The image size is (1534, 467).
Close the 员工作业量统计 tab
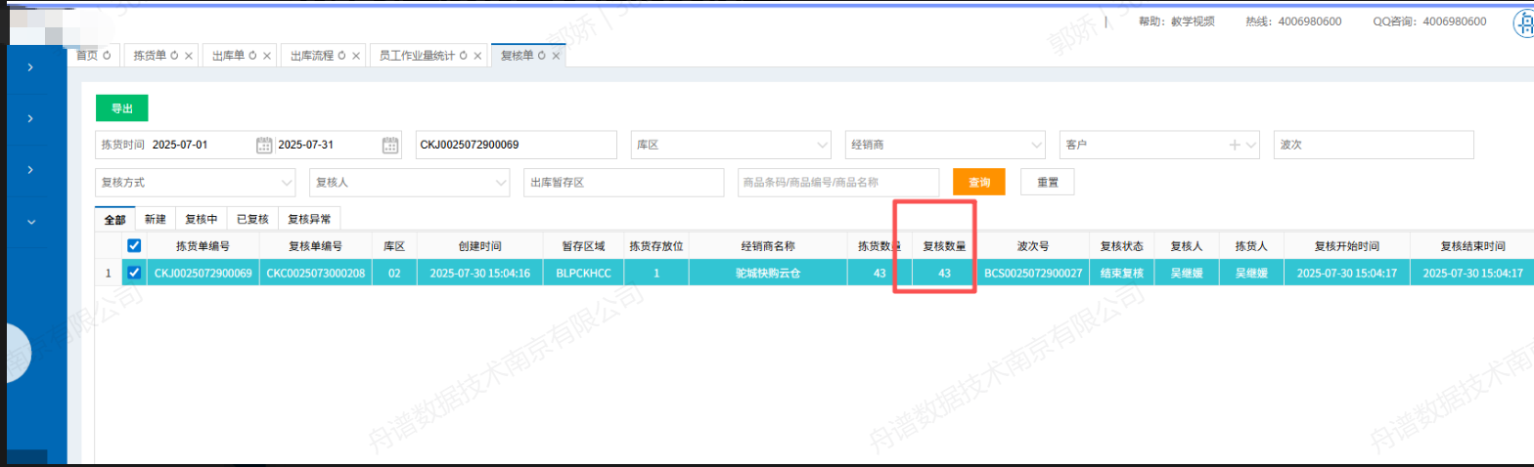click(x=477, y=56)
